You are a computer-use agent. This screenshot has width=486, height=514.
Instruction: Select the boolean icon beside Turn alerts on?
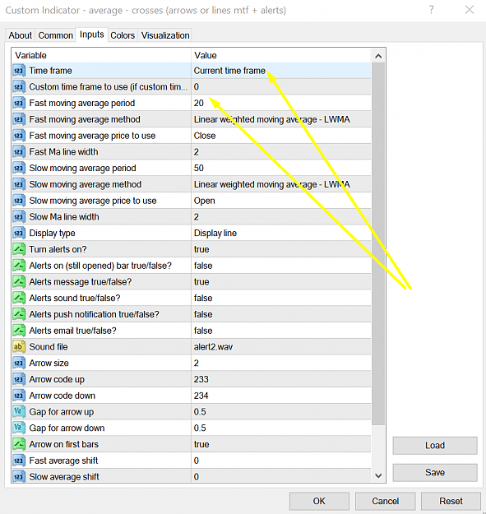click(x=19, y=249)
